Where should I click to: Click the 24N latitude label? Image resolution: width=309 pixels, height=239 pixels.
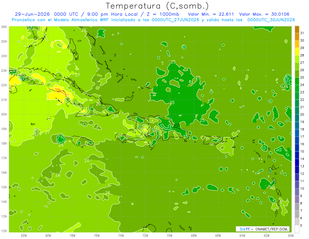pyautogui.click(x=4, y=56)
